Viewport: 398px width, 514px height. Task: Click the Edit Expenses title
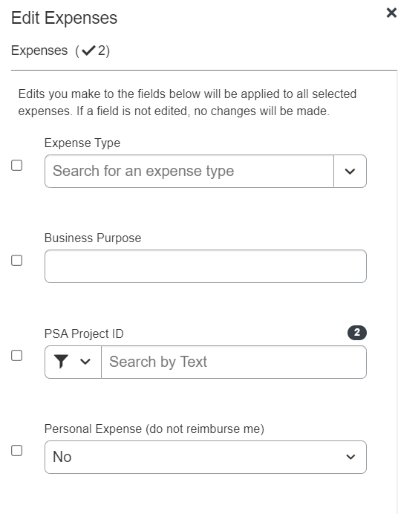(64, 18)
